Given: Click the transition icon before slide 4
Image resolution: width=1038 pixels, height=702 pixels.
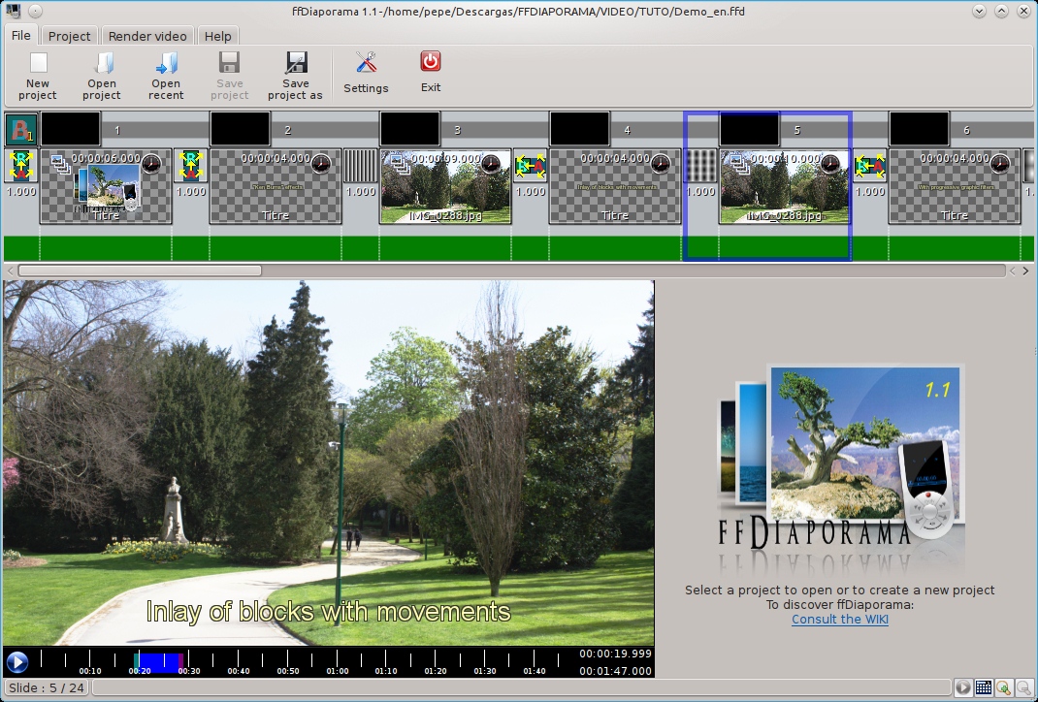Looking at the screenshot, I should click(531, 166).
